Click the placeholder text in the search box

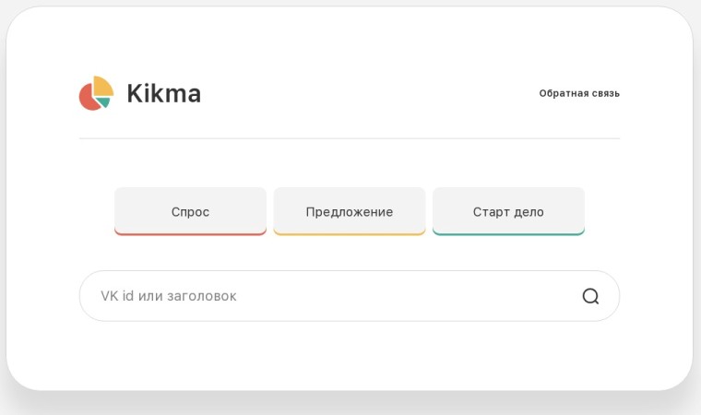tap(169, 296)
